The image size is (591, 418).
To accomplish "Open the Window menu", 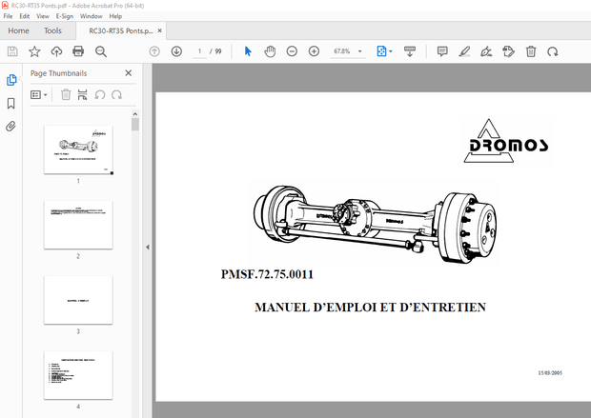I will click(92, 16).
